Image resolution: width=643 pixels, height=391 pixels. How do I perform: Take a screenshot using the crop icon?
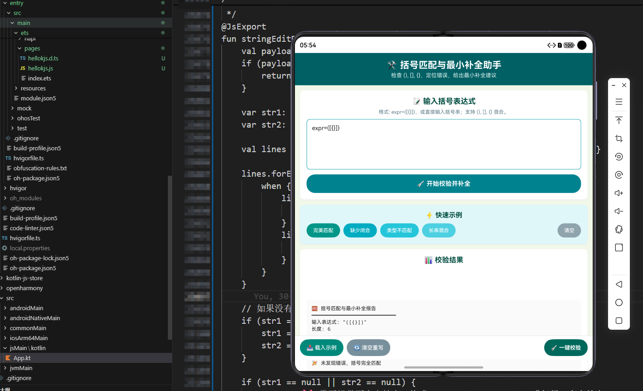point(618,138)
